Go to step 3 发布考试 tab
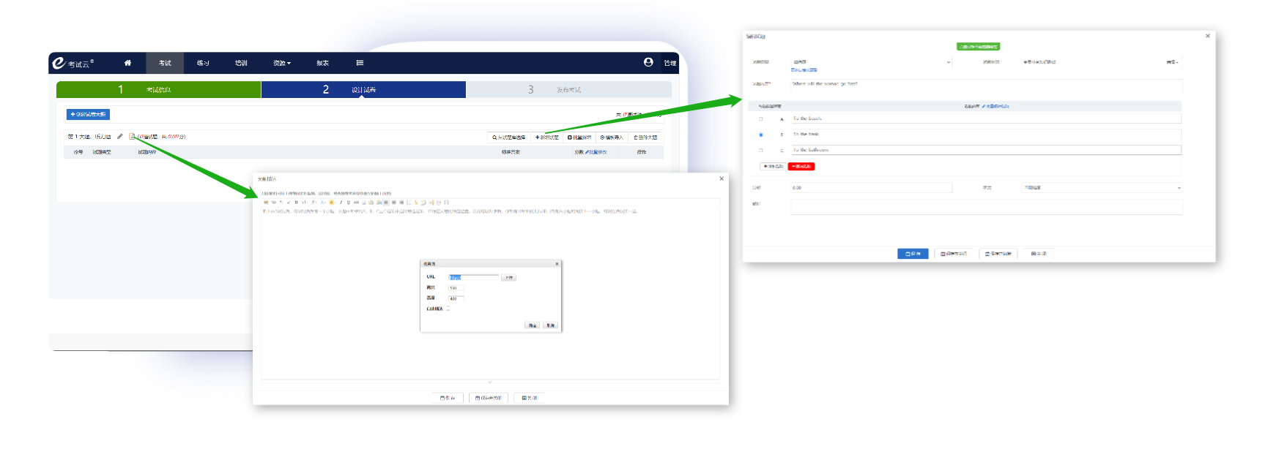 [x=568, y=90]
